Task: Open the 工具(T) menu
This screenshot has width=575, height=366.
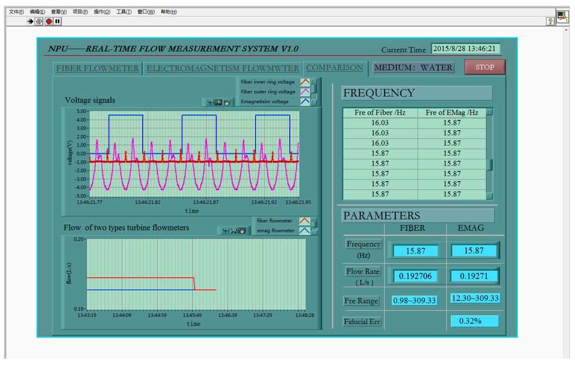Action: pos(124,12)
